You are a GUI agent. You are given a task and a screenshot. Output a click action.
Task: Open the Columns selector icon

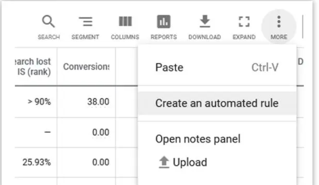tap(125, 22)
